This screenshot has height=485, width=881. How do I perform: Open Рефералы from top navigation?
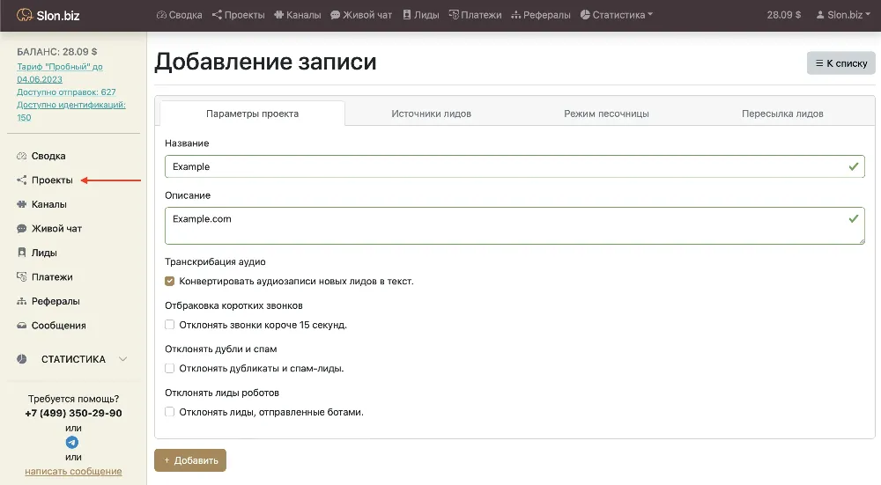[x=541, y=15]
